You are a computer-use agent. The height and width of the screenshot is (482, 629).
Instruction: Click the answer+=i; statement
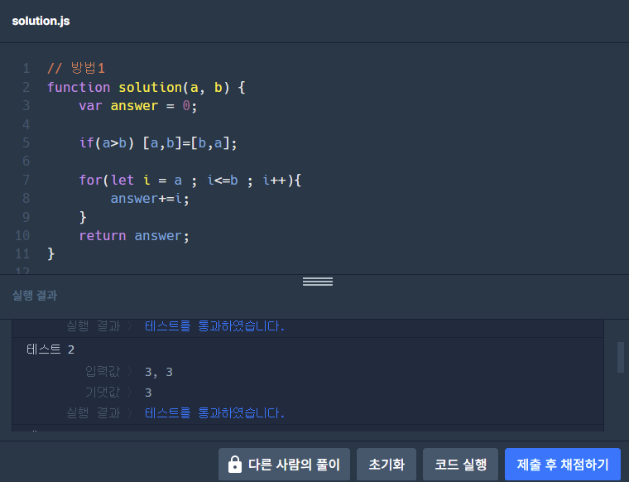150,198
